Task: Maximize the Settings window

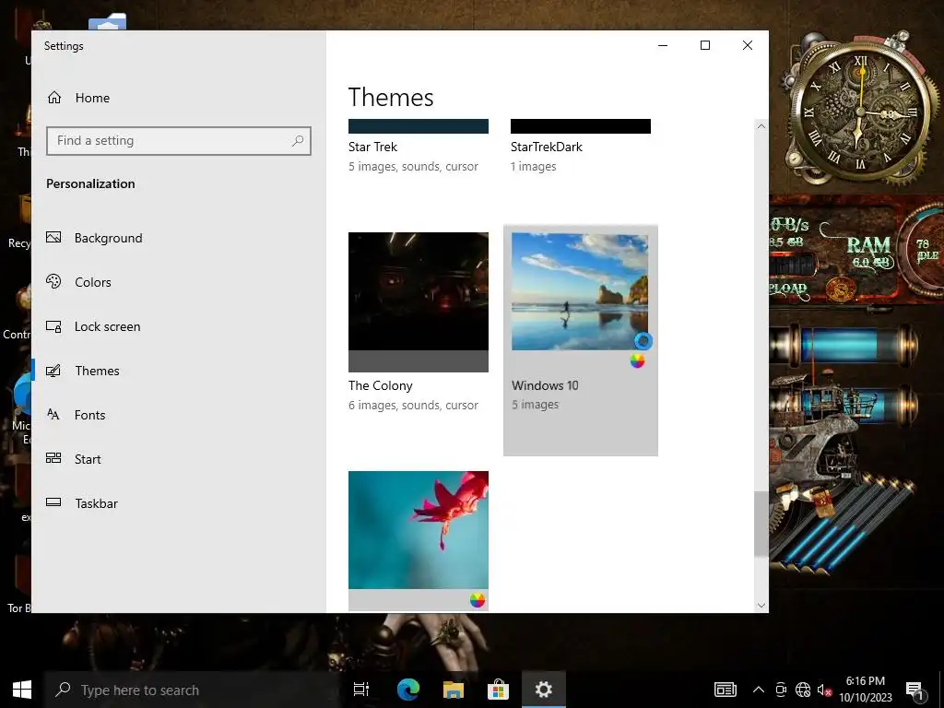Action: tap(705, 45)
